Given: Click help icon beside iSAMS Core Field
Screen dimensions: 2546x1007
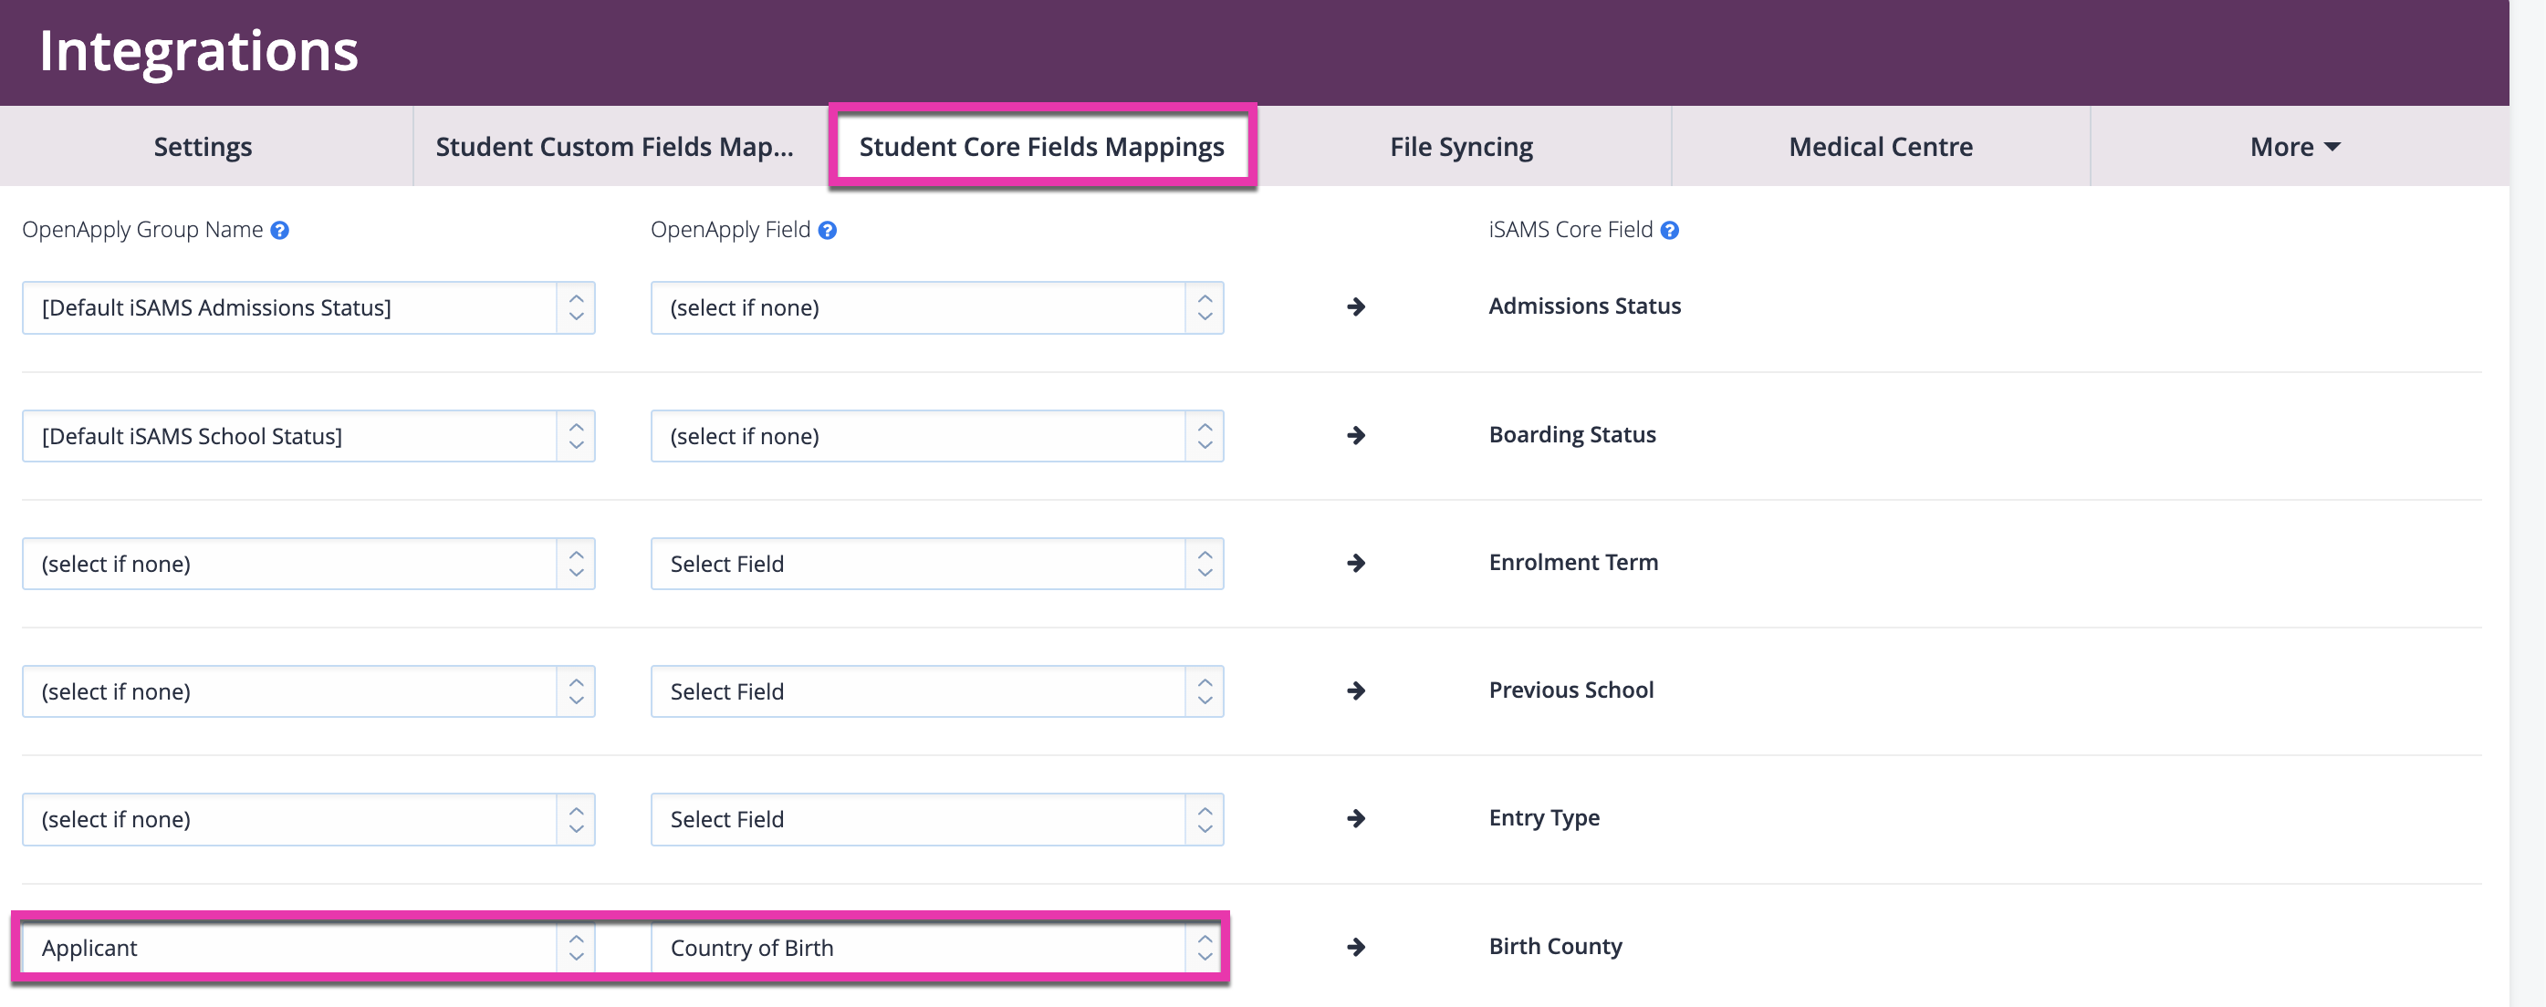Looking at the screenshot, I should [1669, 230].
